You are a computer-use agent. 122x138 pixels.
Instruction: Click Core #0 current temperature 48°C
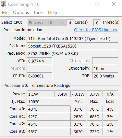pos(48,109)
